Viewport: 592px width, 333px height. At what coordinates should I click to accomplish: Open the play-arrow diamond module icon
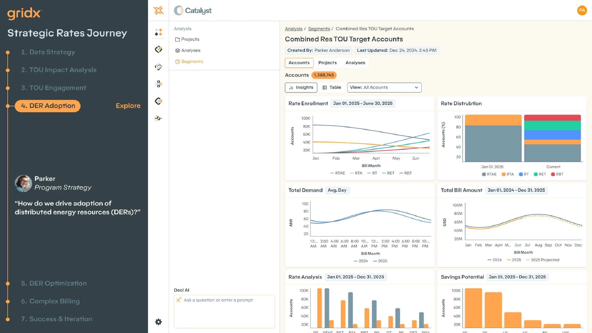(x=158, y=101)
